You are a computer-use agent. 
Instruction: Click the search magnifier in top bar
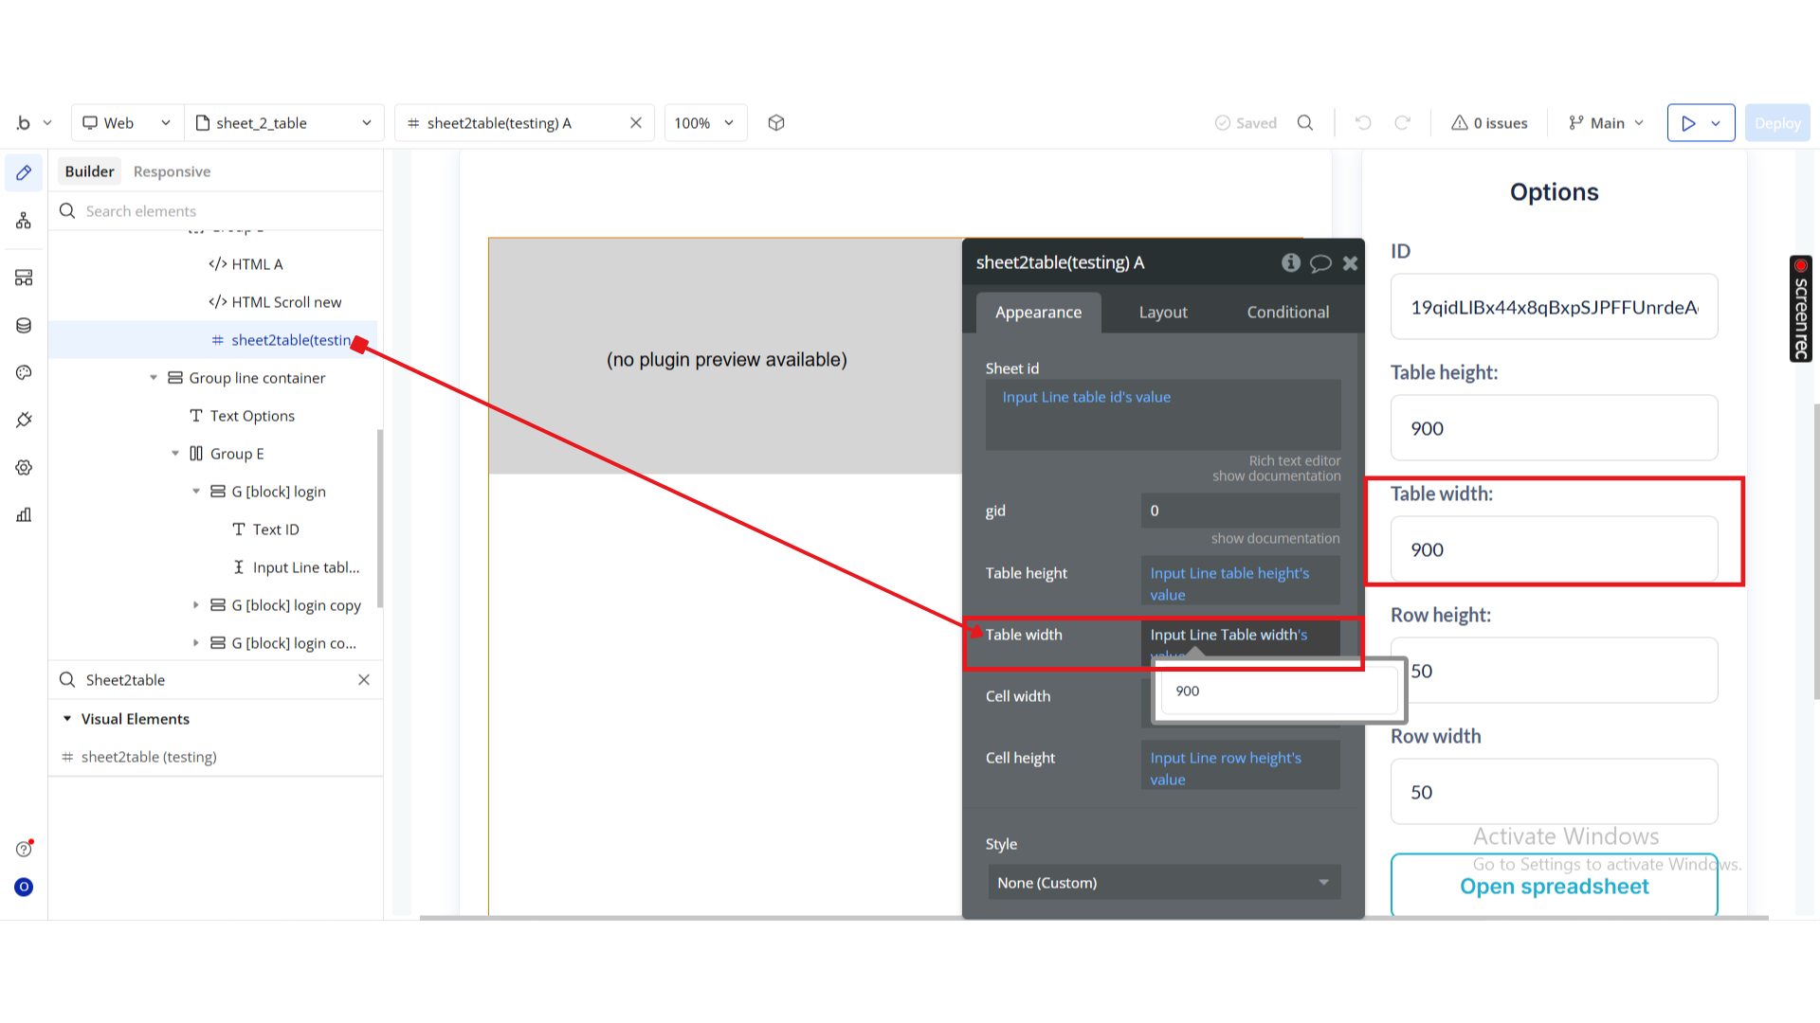pos(1305,123)
